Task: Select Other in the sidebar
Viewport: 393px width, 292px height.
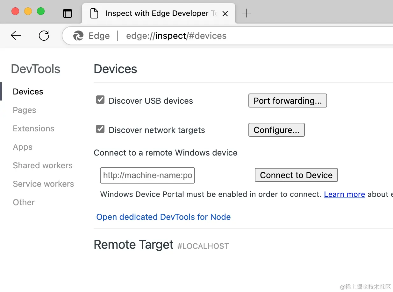Action: (24, 202)
